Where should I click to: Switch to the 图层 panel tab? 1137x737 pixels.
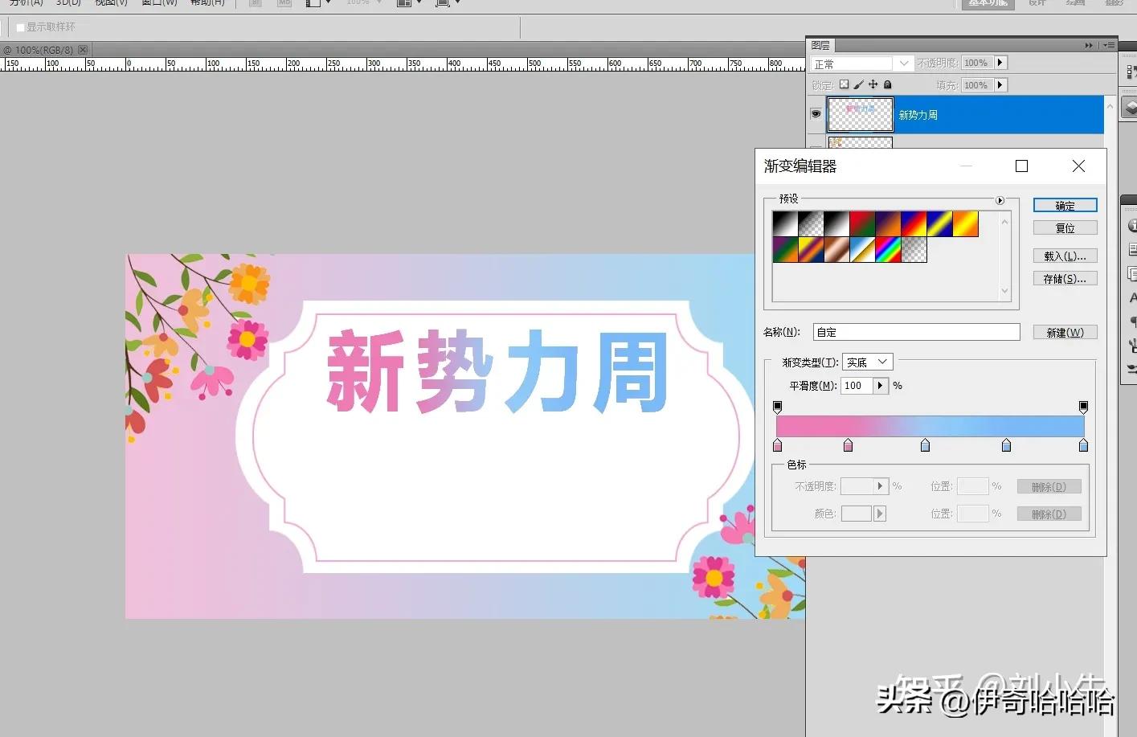[x=821, y=45]
